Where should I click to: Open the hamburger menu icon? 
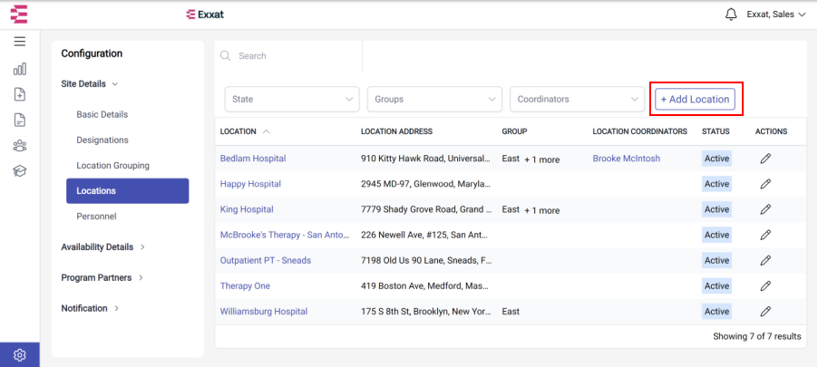[x=20, y=42]
